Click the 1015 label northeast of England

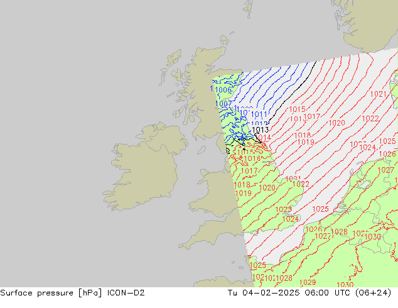297,109
